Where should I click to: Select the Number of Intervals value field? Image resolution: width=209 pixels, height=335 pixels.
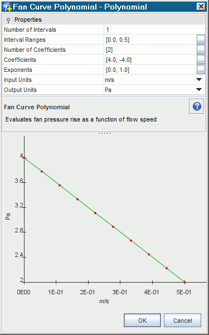pos(154,30)
